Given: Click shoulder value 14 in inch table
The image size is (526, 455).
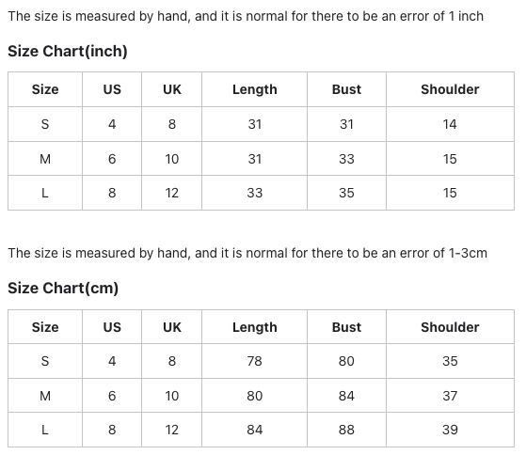Looking at the screenshot, I should [450, 124].
